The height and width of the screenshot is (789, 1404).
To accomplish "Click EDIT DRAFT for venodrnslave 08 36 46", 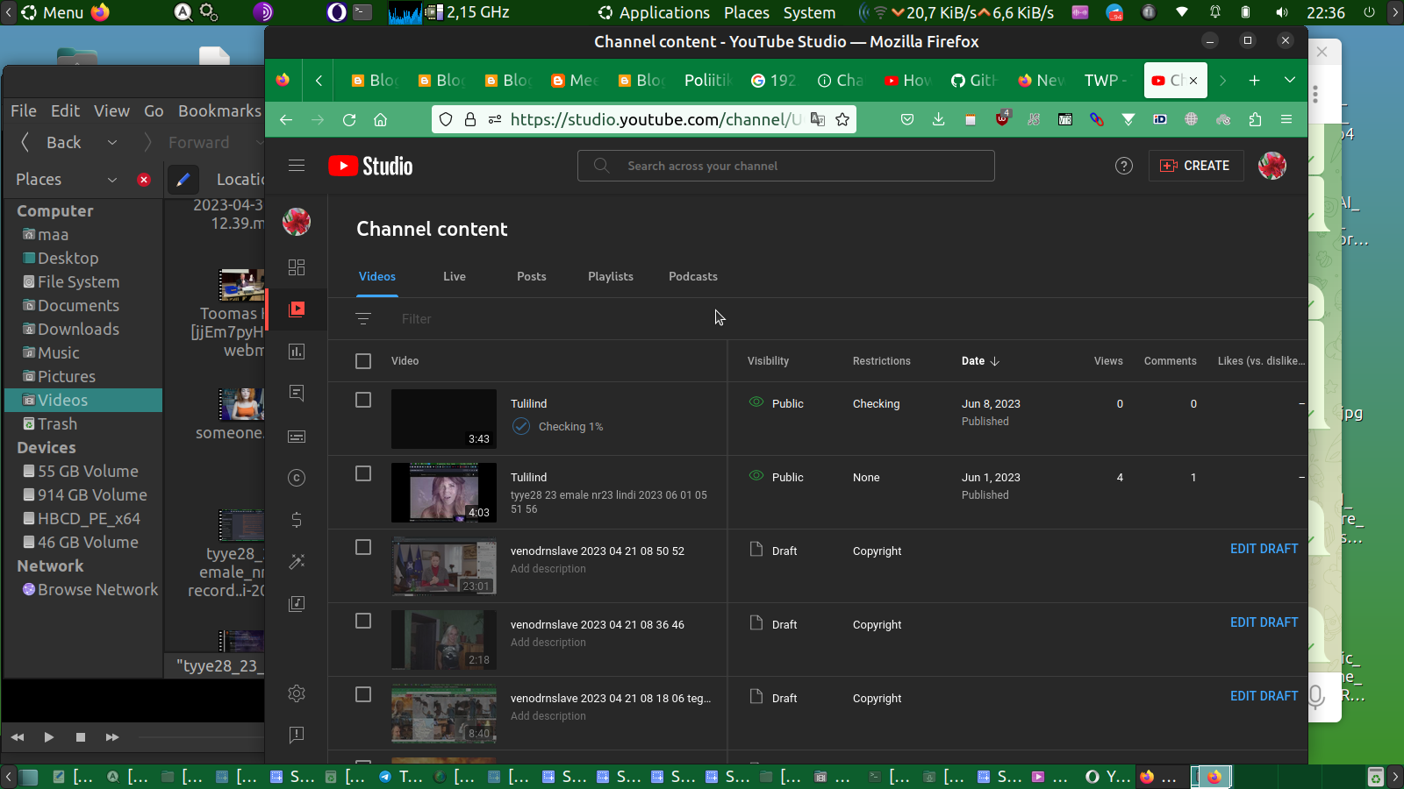I will (x=1264, y=622).
